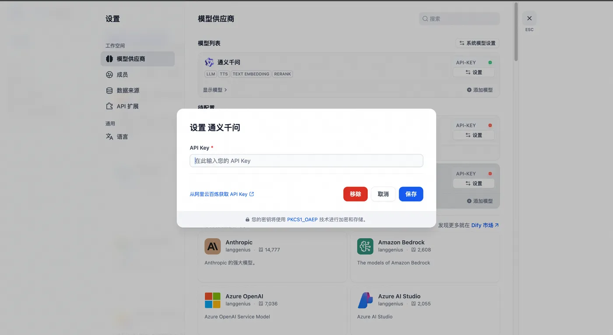The height and width of the screenshot is (335, 613).
Task: Click the text "Anthropic 的强大模型。"
Action: point(230,263)
